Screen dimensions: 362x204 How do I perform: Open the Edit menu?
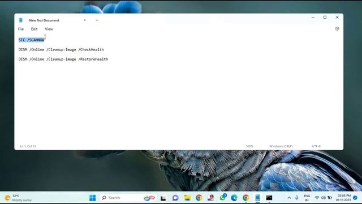(x=34, y=29)
